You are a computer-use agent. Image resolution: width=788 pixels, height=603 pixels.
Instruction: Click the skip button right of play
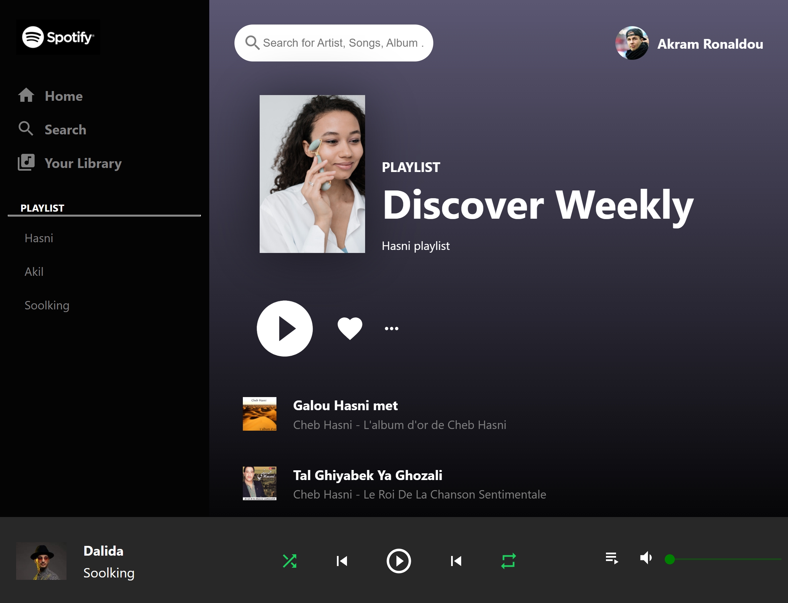(x=456, y=561)
